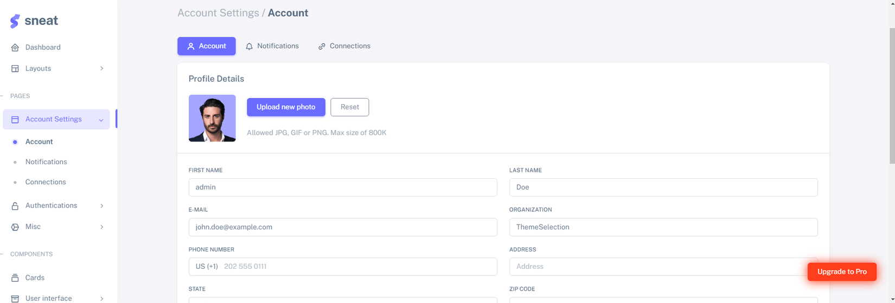Image resolution: width=895 pixels, height=303 pixels.
Task: Click the sneat logo icon
Action: pos(15,21)
